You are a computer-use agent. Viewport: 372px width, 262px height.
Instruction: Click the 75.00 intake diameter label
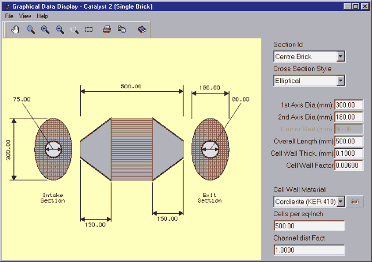click(x=22, y=99)
